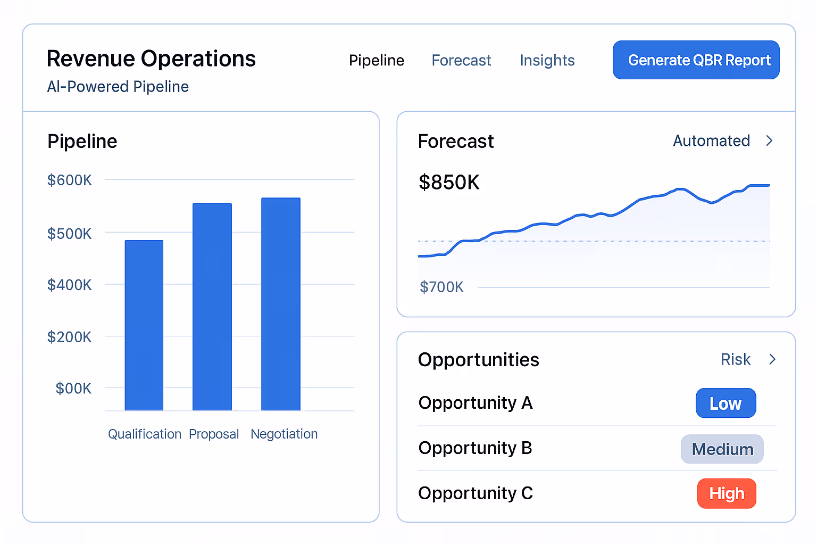Expand the Automated forecast details chevron
817x545 pixels.
click(x=769, y=141)
